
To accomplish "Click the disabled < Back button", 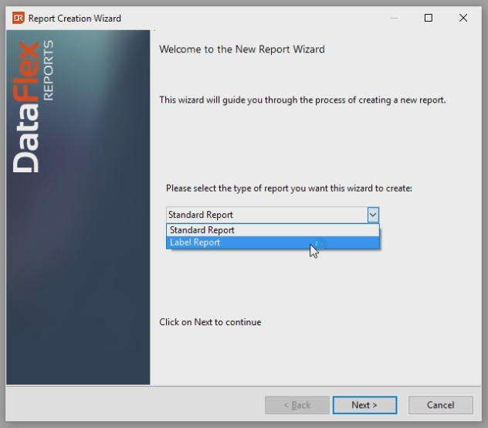I will click(297, 405).
